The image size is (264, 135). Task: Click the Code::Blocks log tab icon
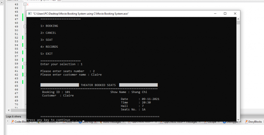point(12,122)
